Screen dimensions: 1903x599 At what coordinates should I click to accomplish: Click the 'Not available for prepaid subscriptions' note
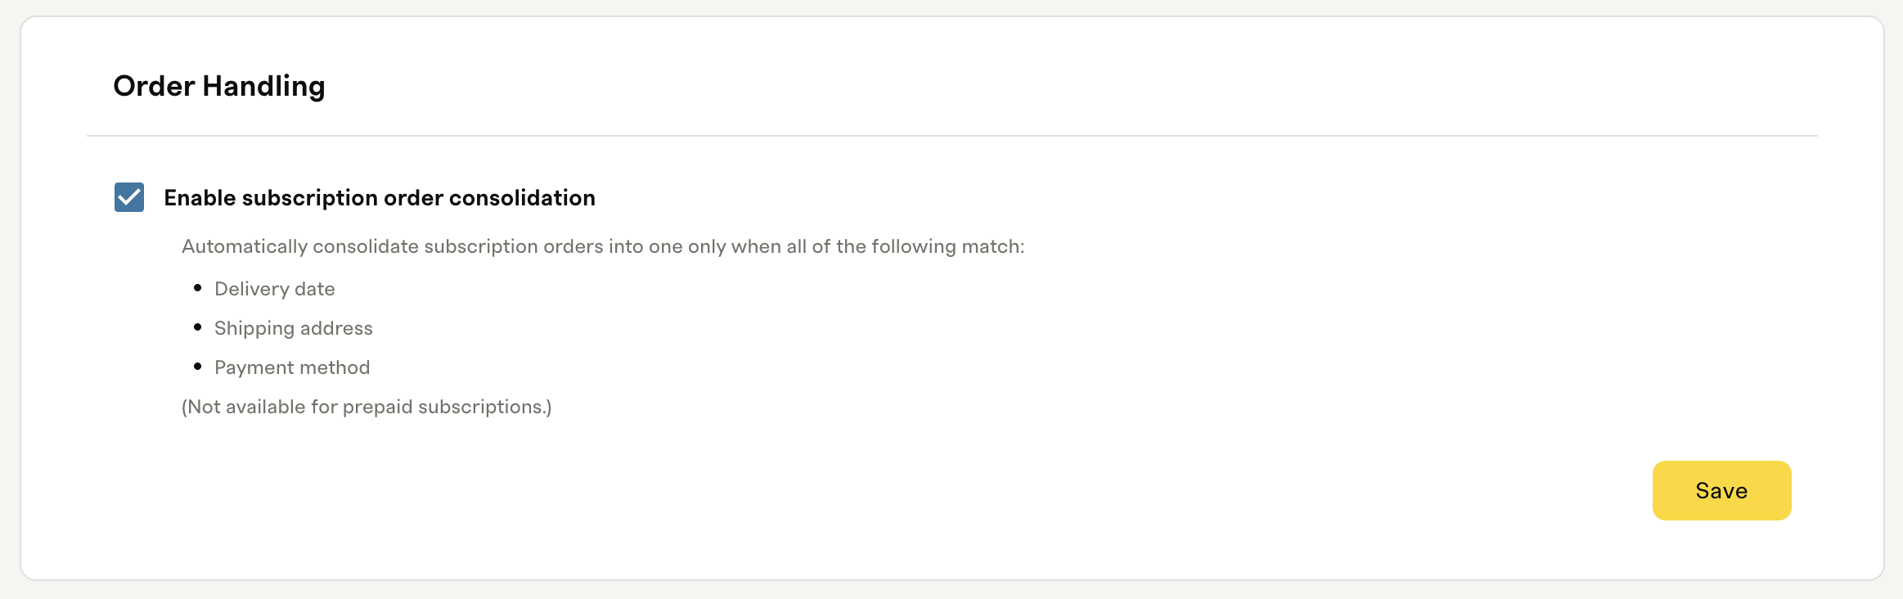pos(367,407)
